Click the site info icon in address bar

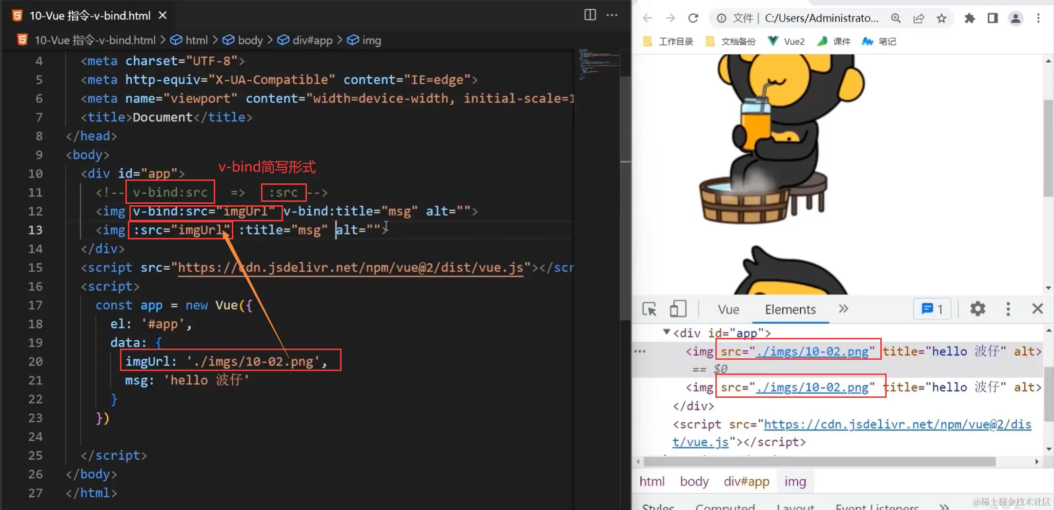click(721, 18)
